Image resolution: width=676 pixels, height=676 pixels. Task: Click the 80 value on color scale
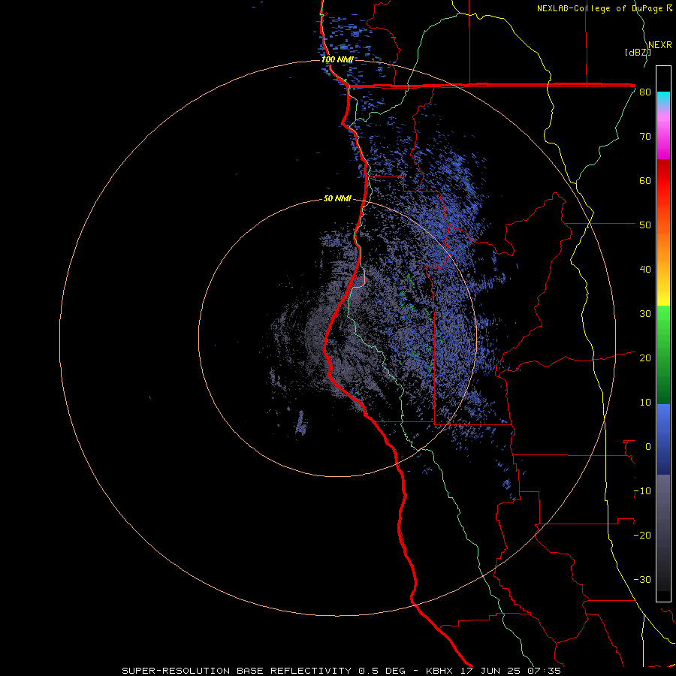(x=645, y=92)
